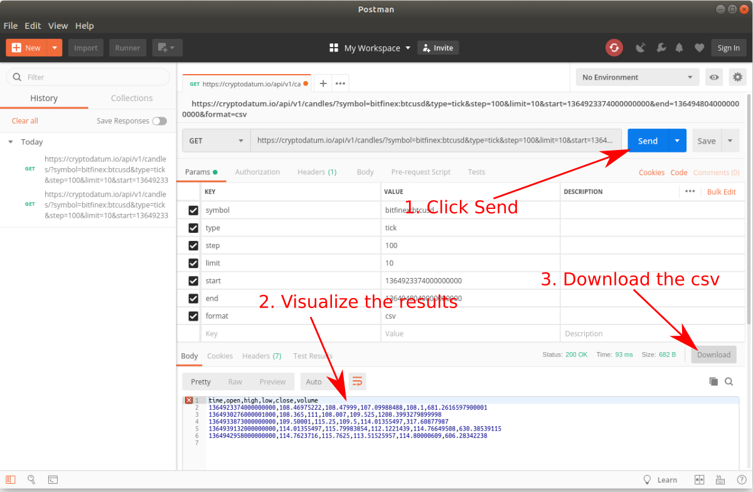
Task: Toggle line wrap icon in response
Action: tap(357, 382)
